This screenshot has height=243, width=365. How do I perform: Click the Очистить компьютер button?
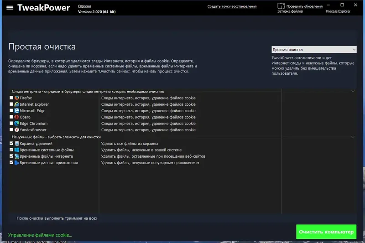tap(326, 232)
